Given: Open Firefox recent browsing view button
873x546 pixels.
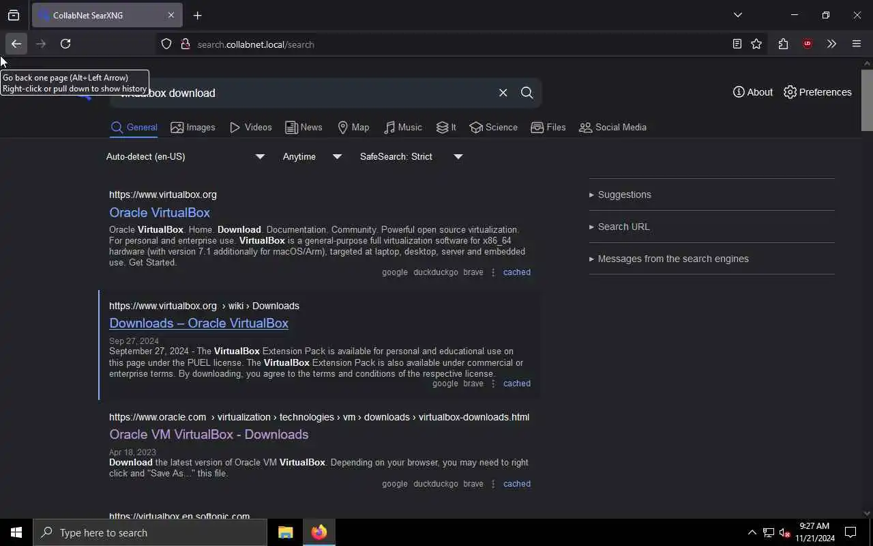Looking at the screenshot, I should coord(14,15).
